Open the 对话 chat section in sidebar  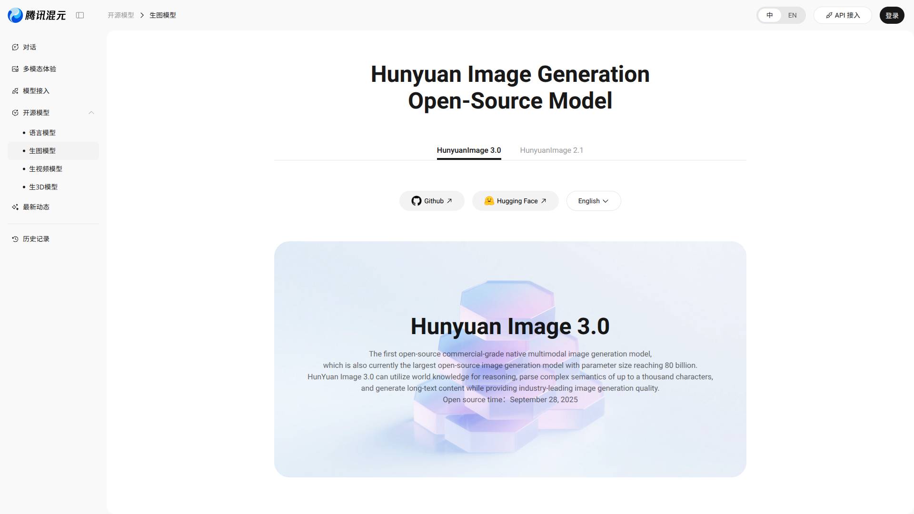pos(15,47)
